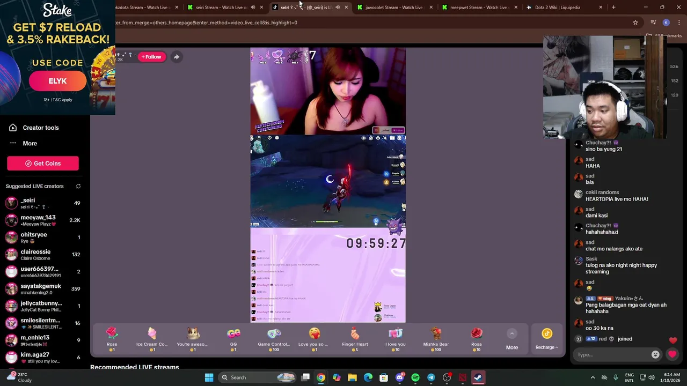
Task: Open the Recharge coins menu
Action: click(x=546, y=339)
